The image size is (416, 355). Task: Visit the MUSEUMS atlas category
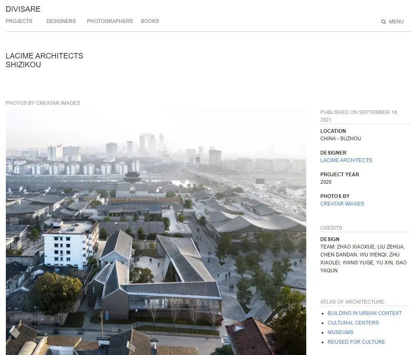click(x=340, y=332)
